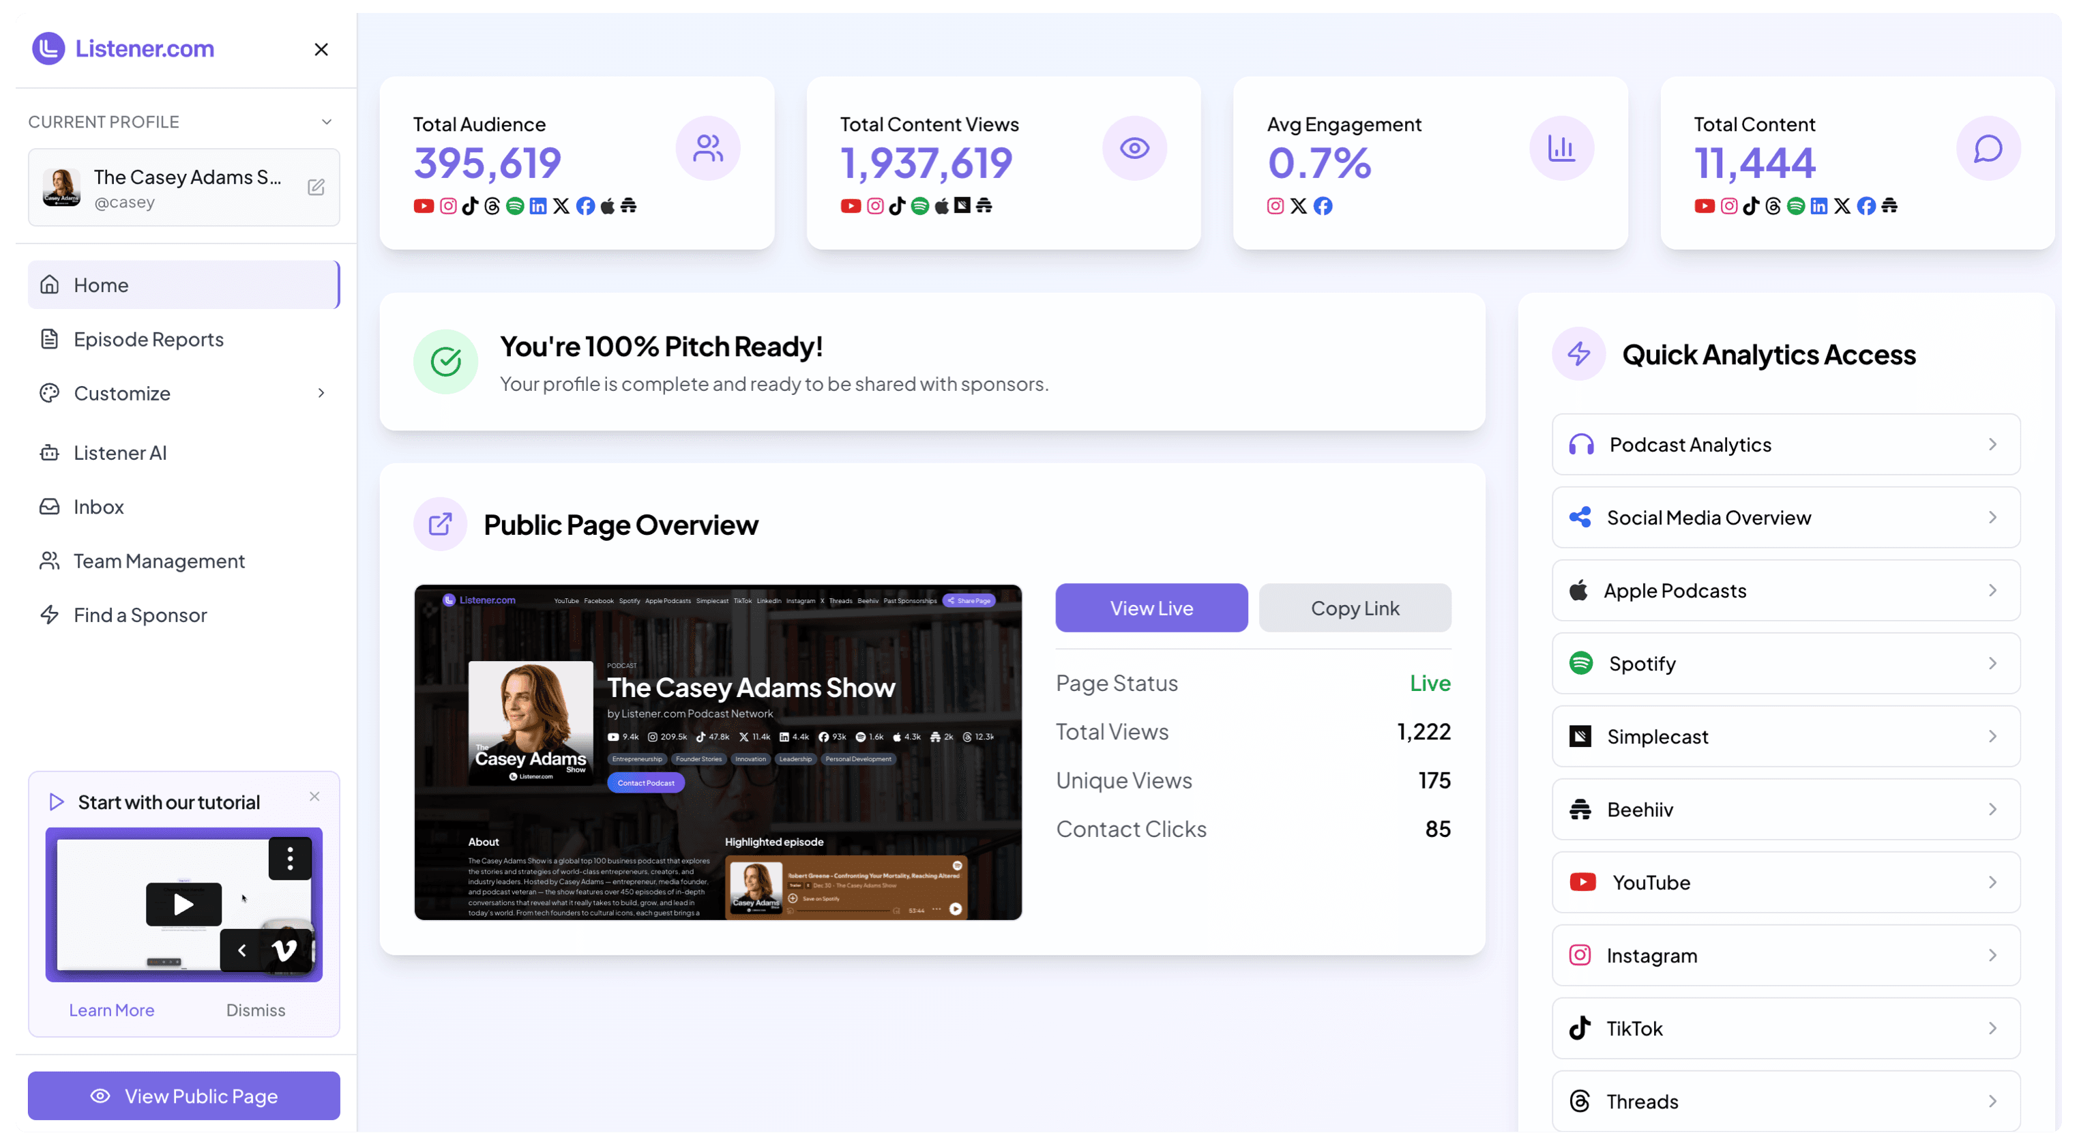The image size is (2079, 1146).
Task: Click Dismiss under the tutorial
Action: coord(256,1010)
